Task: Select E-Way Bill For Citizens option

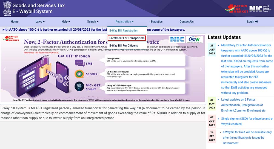Action: (x=124, y=46)
